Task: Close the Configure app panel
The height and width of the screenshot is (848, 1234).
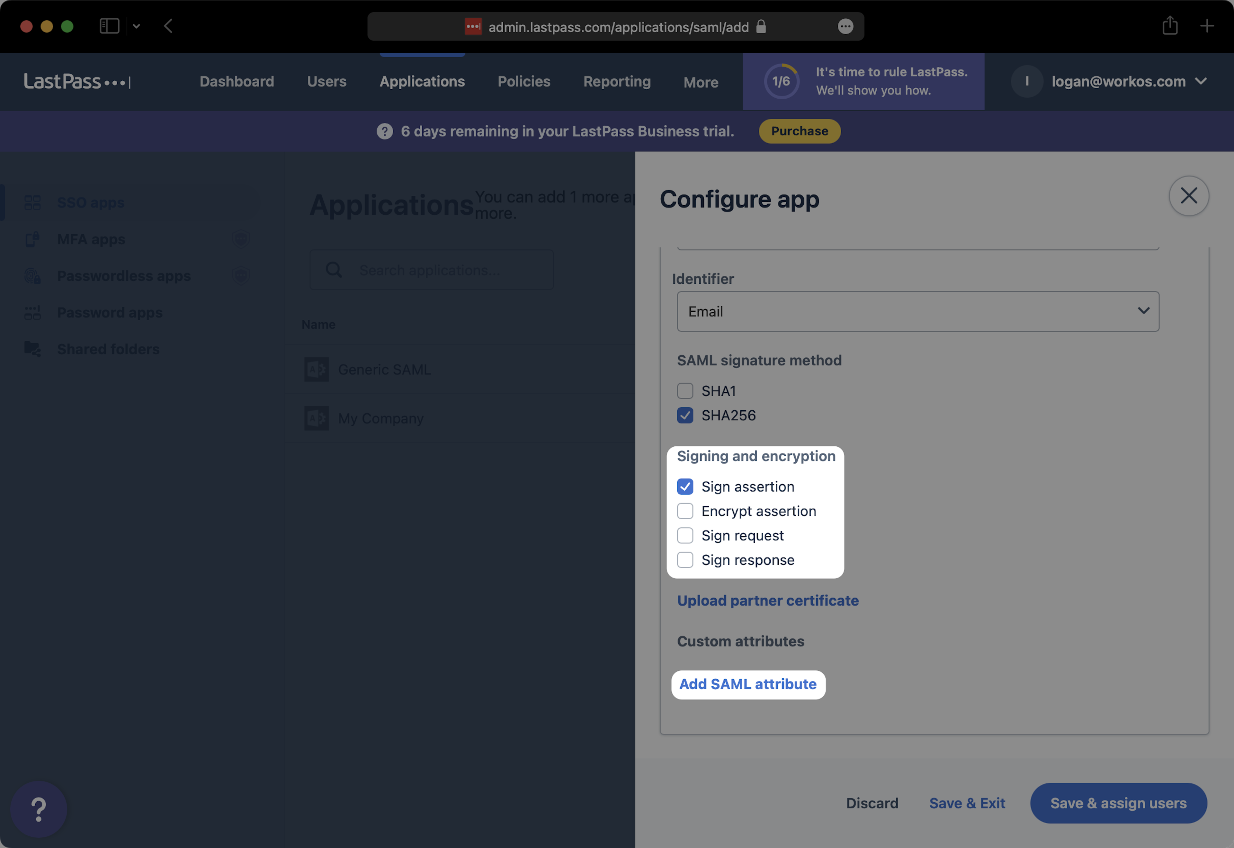Action: coord(1188,195)
